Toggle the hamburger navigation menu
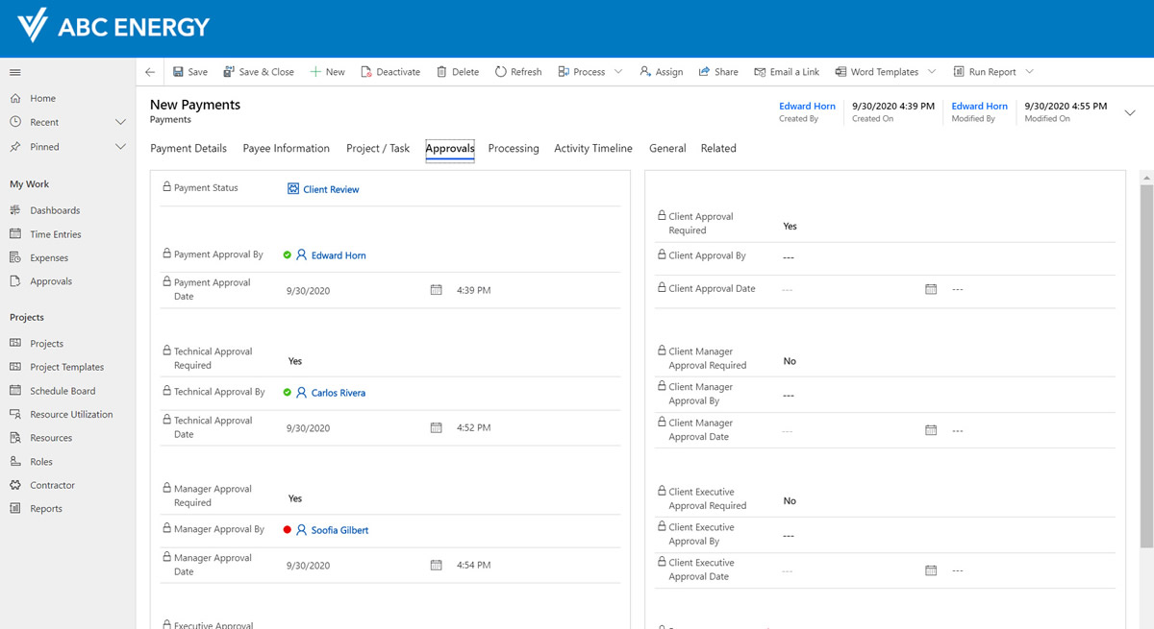Screen dimensions: 1154x629 pyautogui.click(x=15, y=73)
